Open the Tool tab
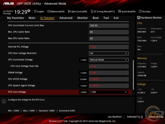Screen dimensions: 165x124 pyautogui.click(x=106, y=18)
